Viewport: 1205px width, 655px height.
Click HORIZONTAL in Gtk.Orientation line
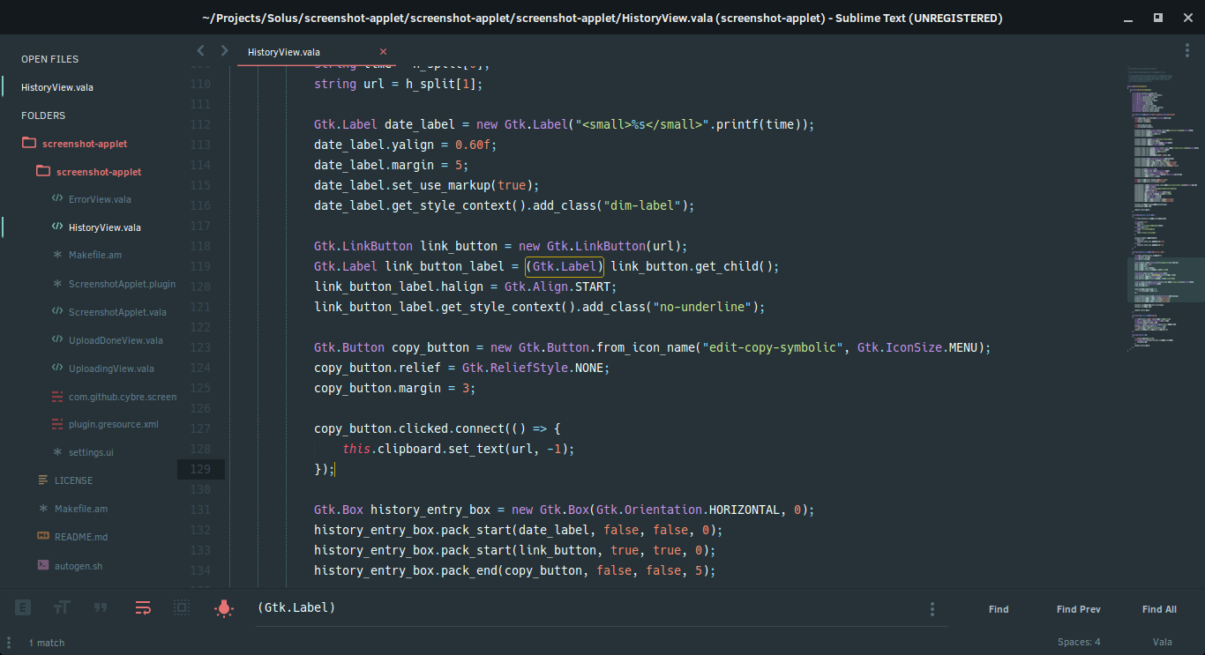click(x=744, y=510)
